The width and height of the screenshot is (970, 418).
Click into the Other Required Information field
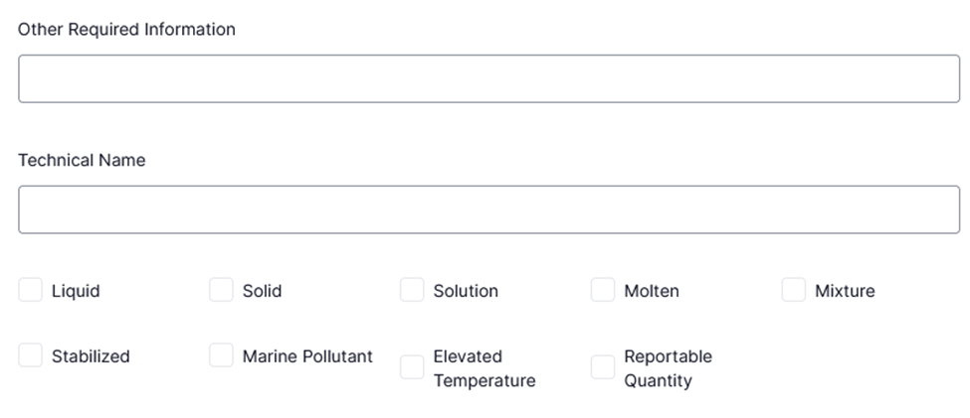click(x=488, y=78)
